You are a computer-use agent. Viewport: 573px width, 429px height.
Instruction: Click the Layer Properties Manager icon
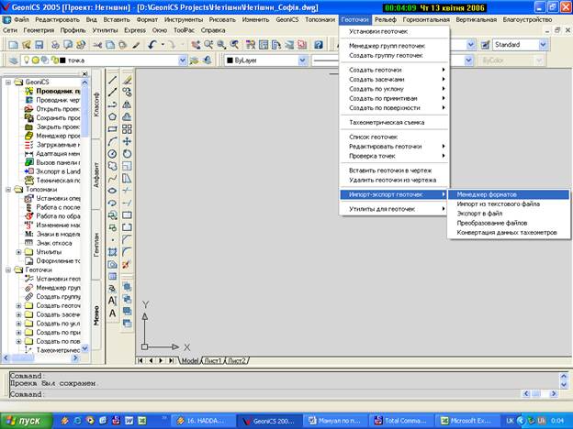pos(14,60)
